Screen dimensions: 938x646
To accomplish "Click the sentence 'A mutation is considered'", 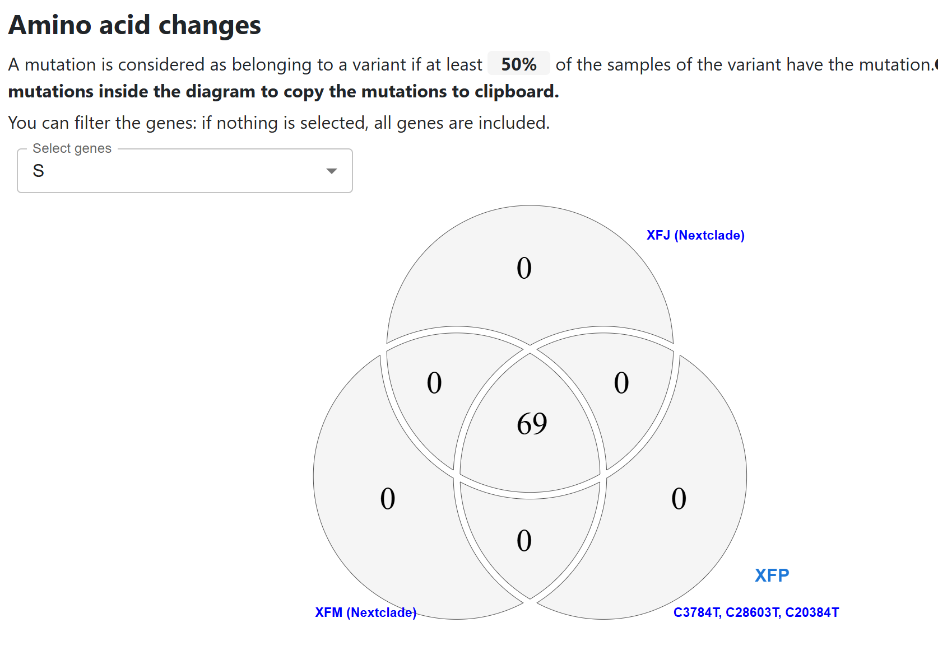I will pyautogui.click(x=245, y=64).
